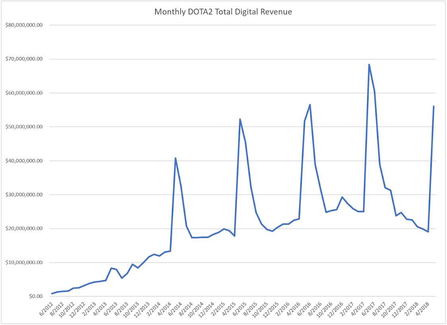Select the $80,000,000.00 y-axis label
The width and height of the screenshot is (447, 325).
tap(24, 25)
